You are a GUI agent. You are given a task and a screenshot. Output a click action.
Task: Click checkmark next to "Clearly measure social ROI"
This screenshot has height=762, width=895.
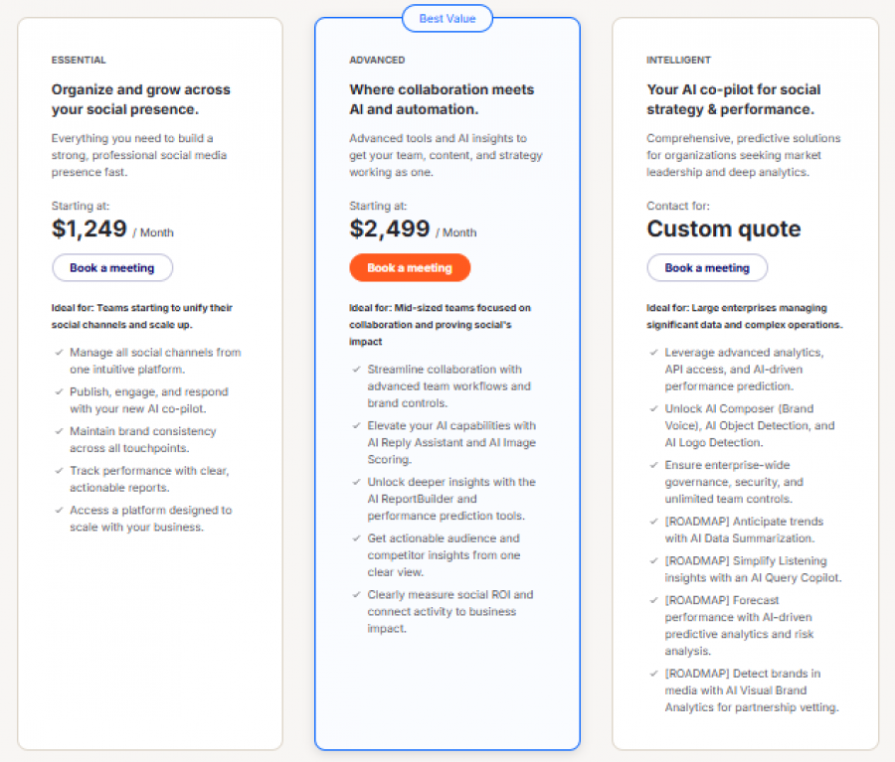pyautogui.click(x=354, y=595)
